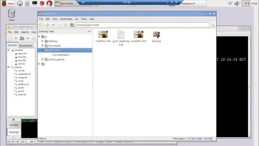Jump to the numpy import symbol
259x146 pixels.
pyautogui.click(x=23, y=77)
